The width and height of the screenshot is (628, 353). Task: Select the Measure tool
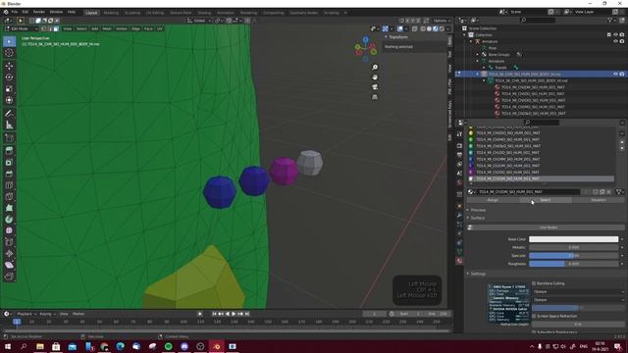(9, 125)
